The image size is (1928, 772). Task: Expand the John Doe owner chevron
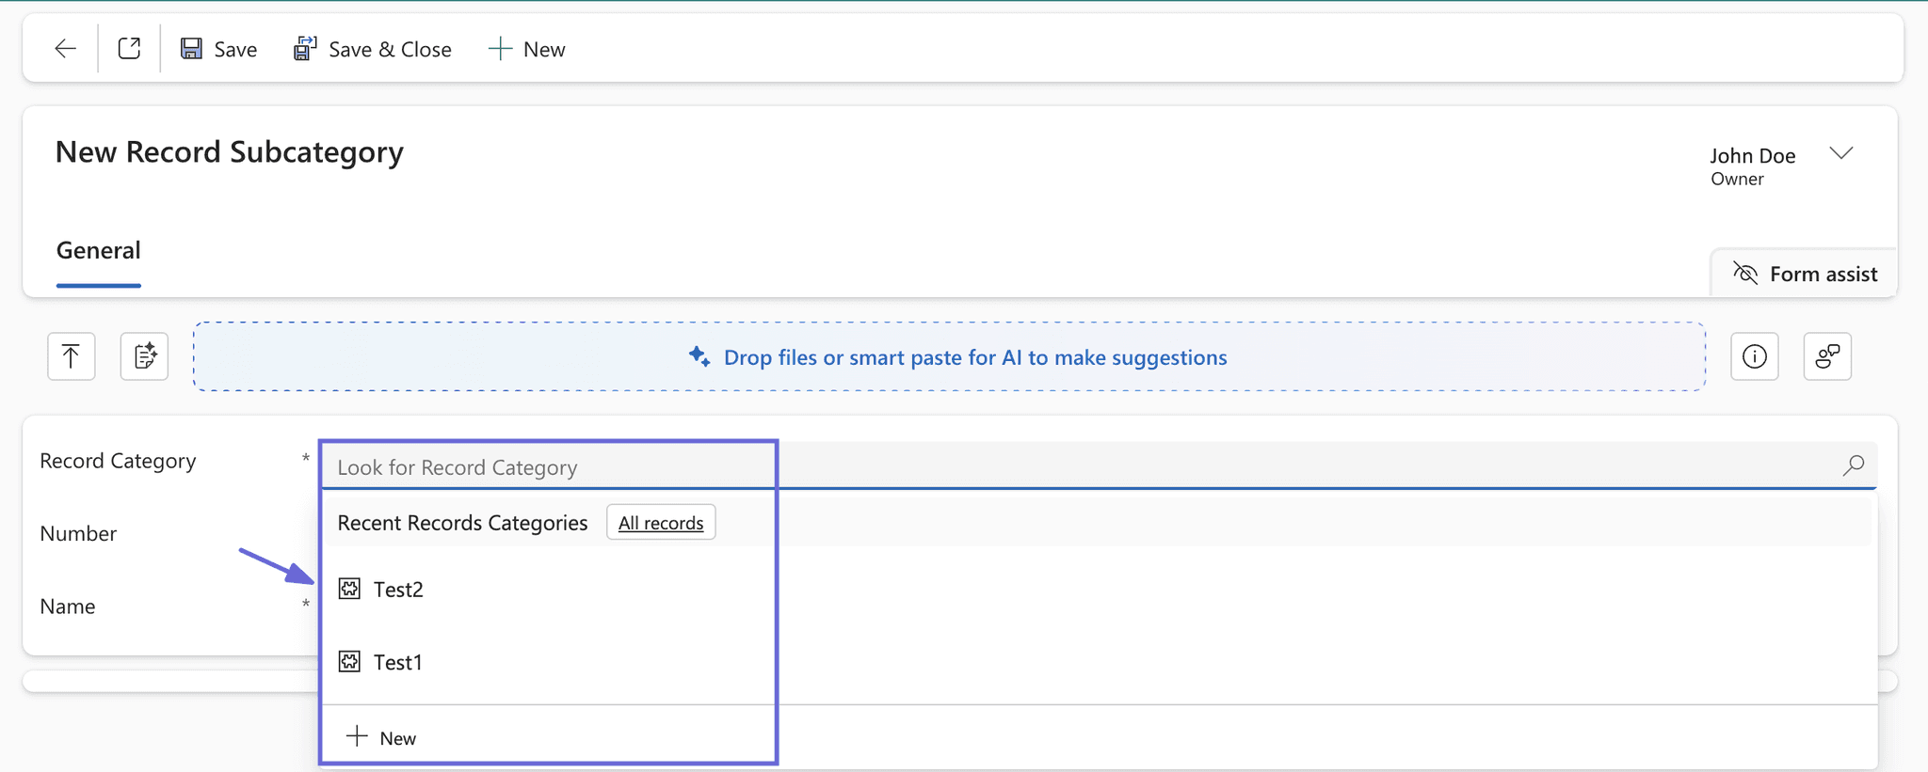coord(1841,153)
